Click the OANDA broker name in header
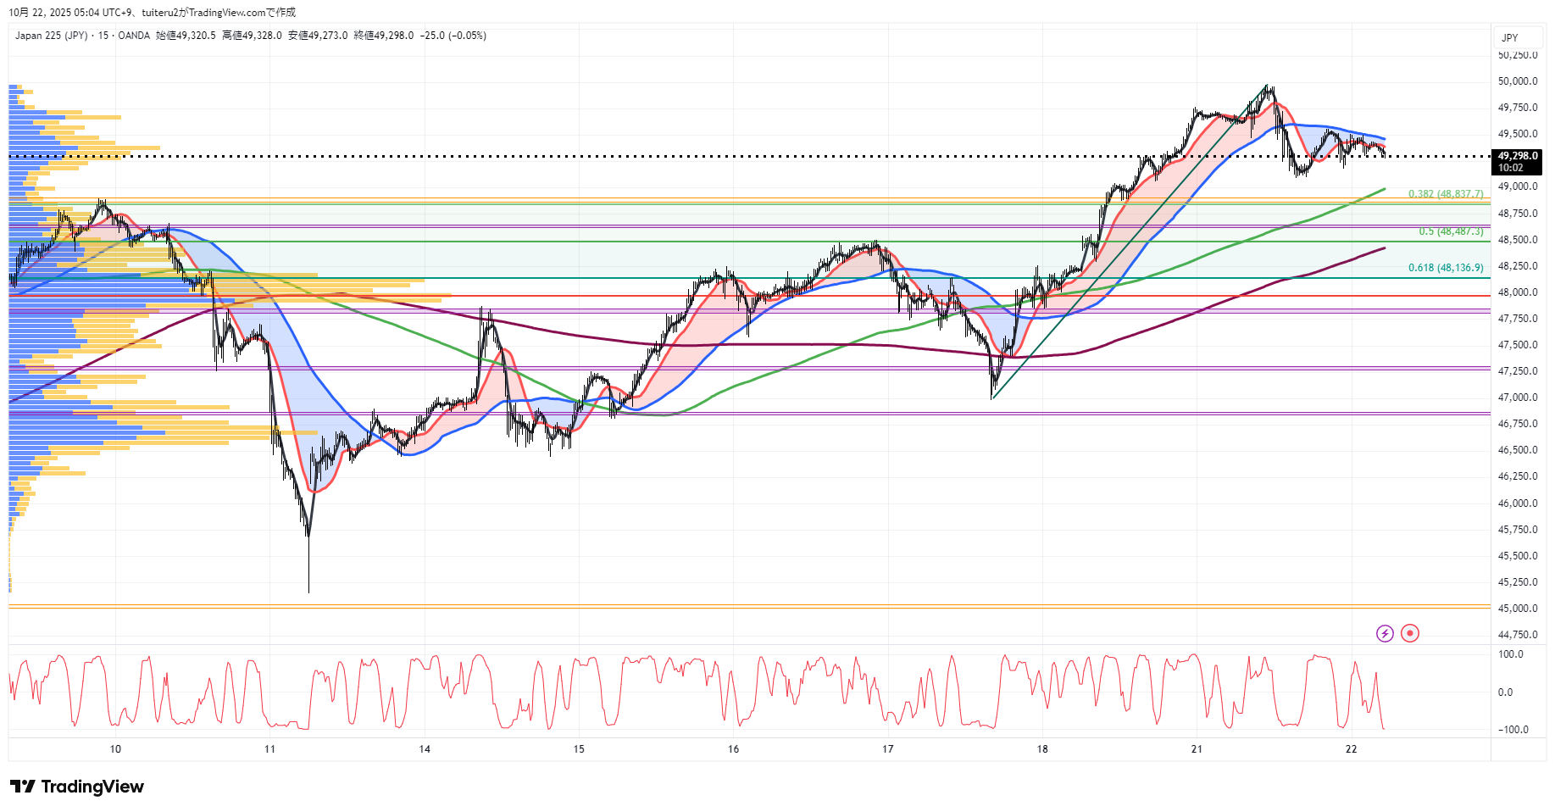Image resolution: width=1555 pixels, height=812 pixels. 134,36
